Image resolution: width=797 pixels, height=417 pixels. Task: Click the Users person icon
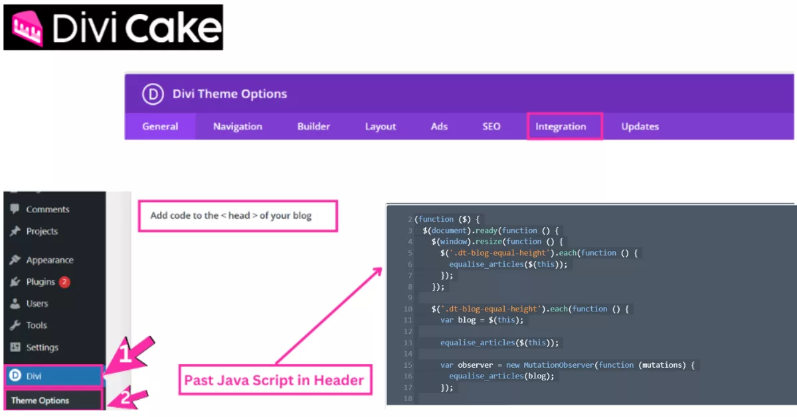(x=15, y=303)
